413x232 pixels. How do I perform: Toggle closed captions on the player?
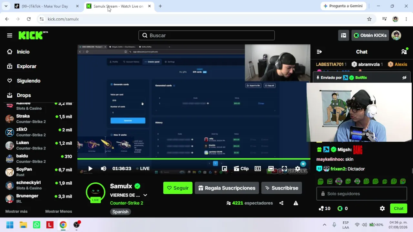pos(257,169)
